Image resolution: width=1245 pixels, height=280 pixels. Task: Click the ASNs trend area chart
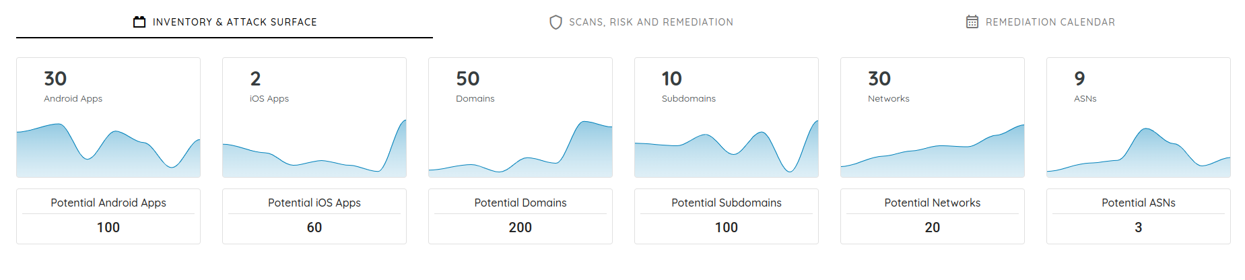pos(1139,152)
